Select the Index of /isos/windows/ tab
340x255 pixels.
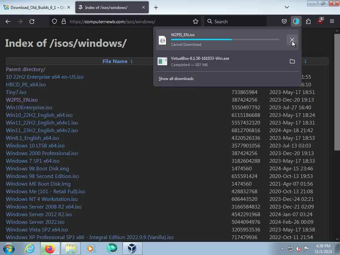point(112,7)
